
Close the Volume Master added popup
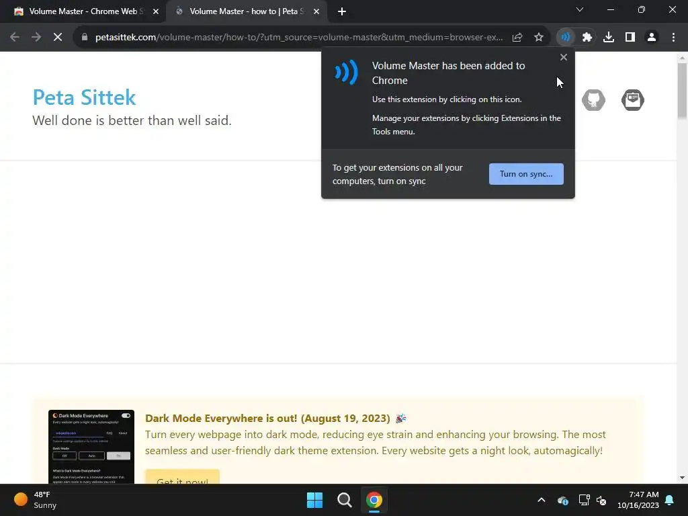point(564,58)
